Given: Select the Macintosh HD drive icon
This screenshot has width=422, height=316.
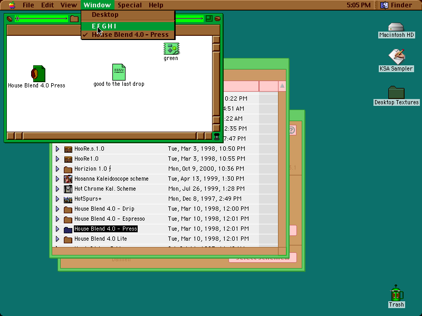Looking at the screenshot, I should (x=396, y=27).
